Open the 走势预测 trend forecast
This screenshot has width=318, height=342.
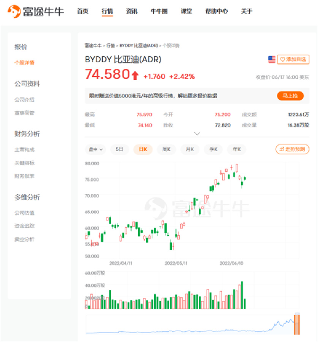pyautogui.click(x=292, y=149)
